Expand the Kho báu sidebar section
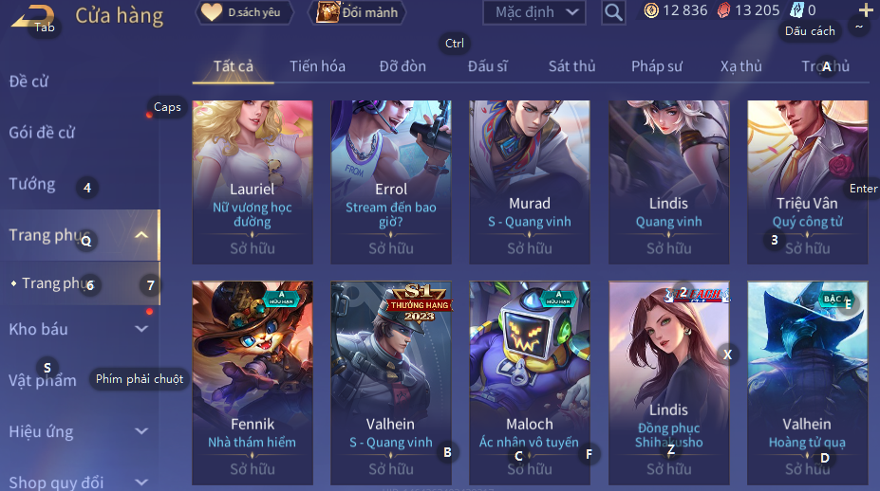Image resolution: width=880 pixels, height=491 pixels. 142,329
